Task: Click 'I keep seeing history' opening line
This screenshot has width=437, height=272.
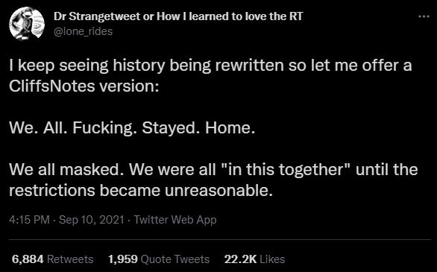Action: [x=87, y=66]
